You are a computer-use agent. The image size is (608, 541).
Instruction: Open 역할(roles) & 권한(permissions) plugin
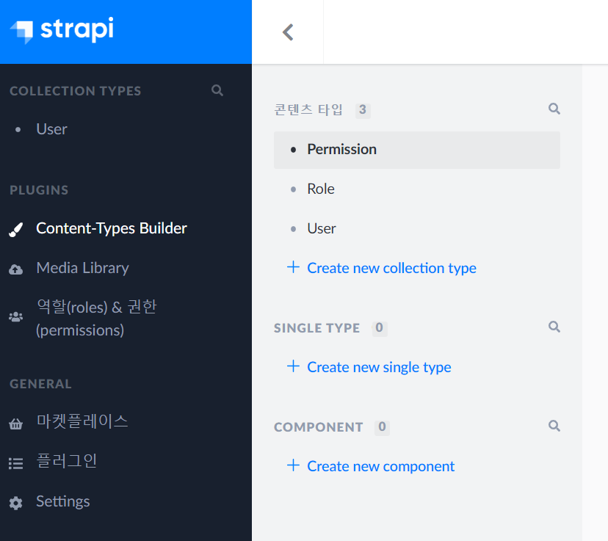[96, 318]
